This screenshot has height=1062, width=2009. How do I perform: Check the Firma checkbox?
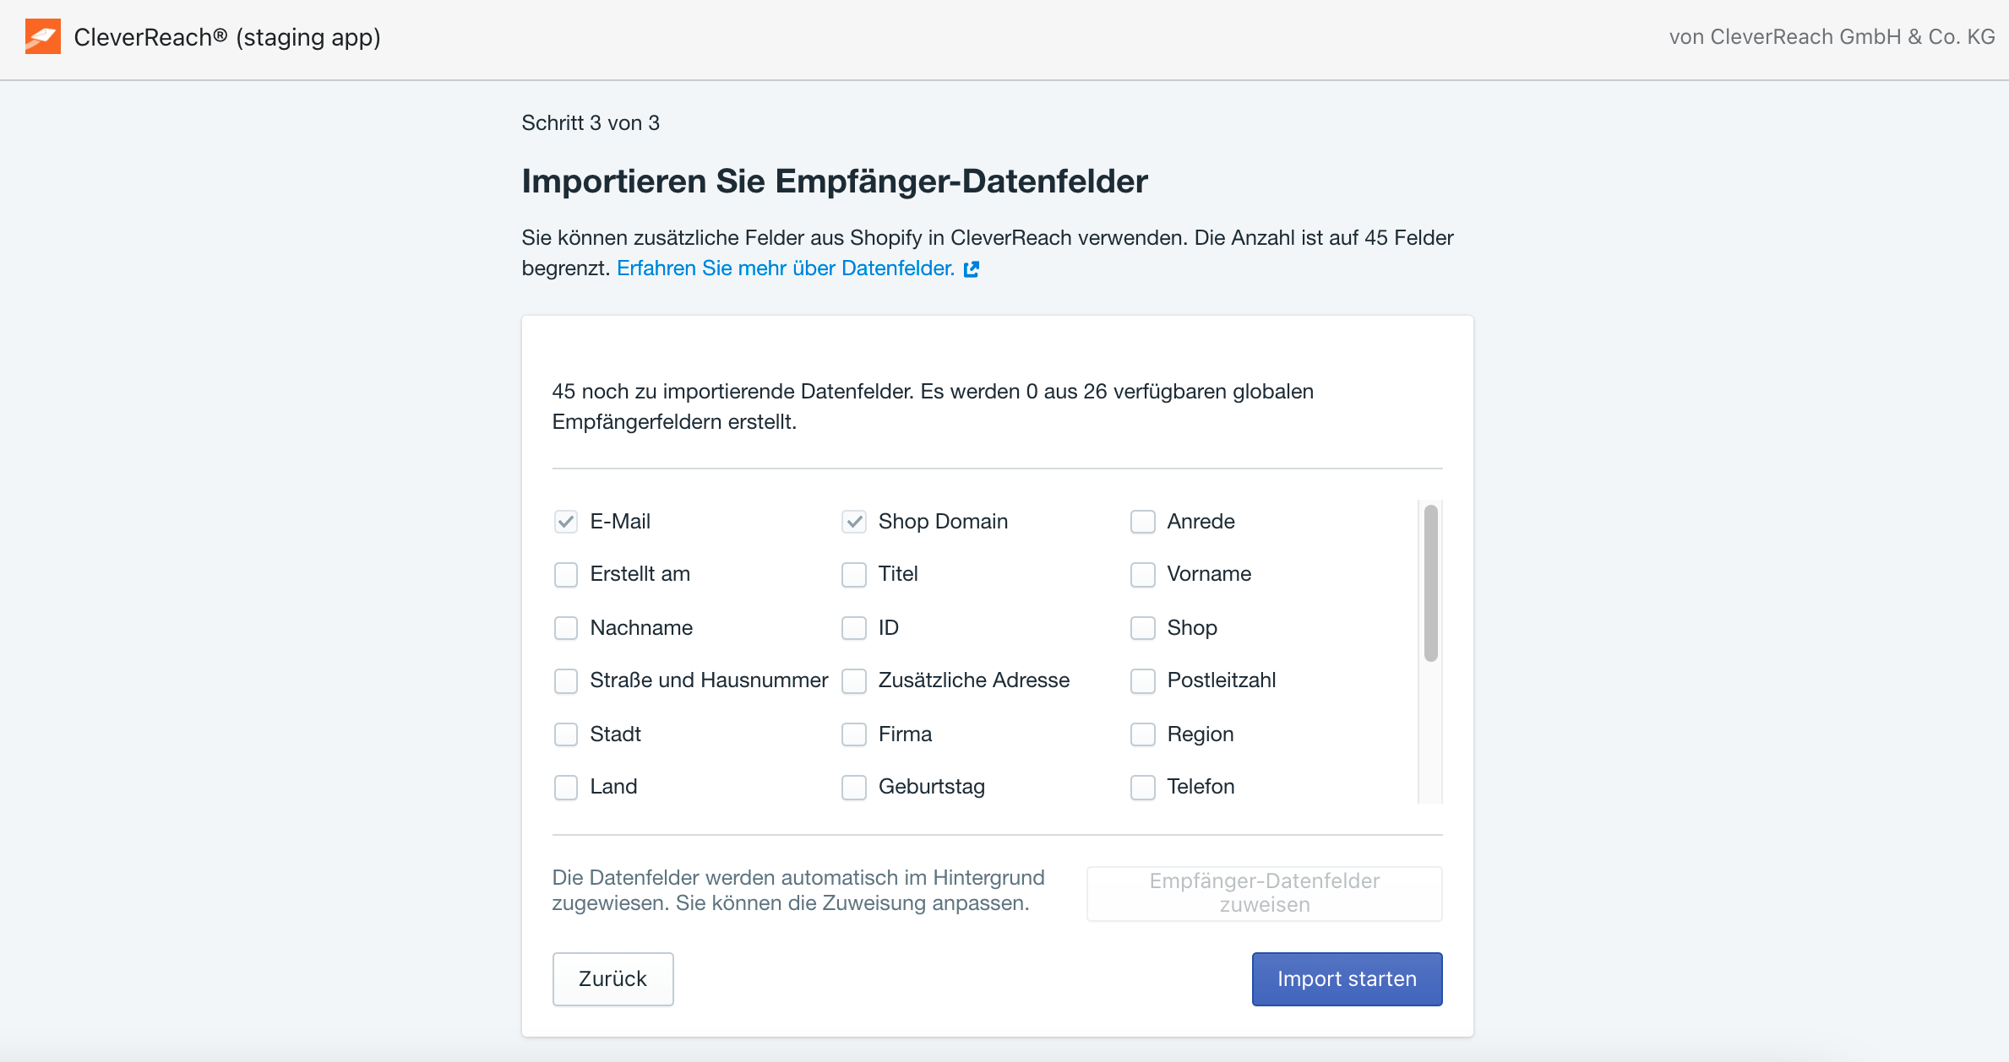pos(854,734)
